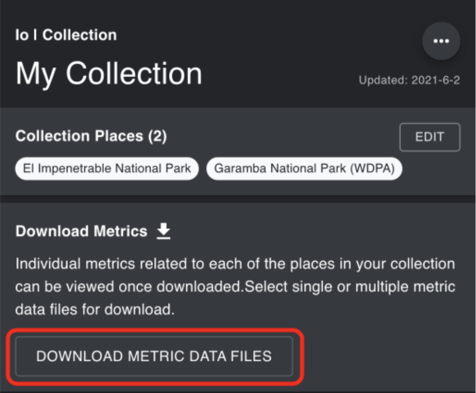Viewport: 476px width, 393px height.
Task: Click the divider below the place chips
Action: click(x=238, y=198)
